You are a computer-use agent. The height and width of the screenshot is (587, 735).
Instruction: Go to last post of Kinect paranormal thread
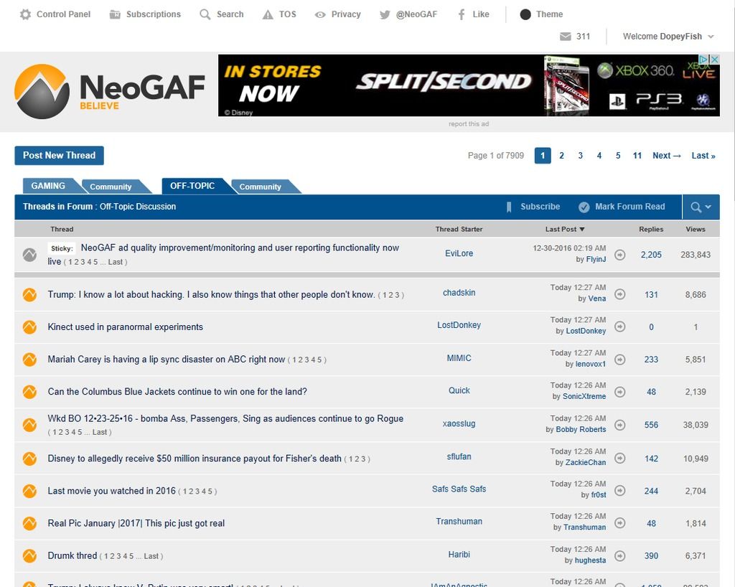(619, 327)
